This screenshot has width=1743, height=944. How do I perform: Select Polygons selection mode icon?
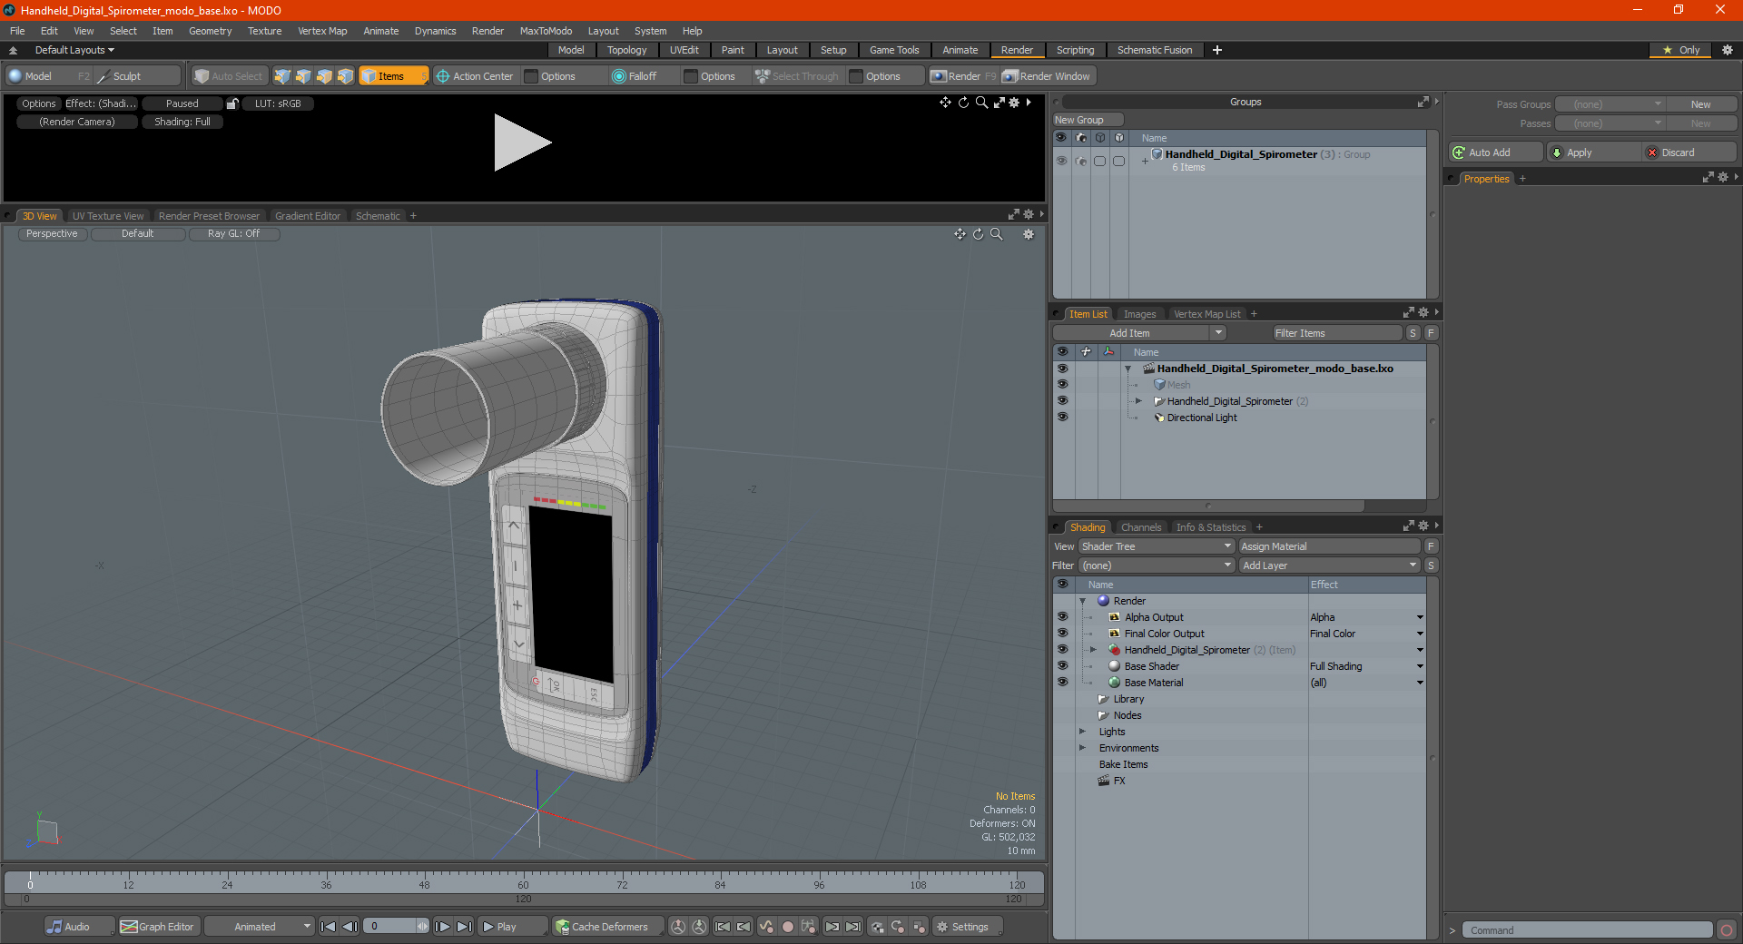[324, 76]
